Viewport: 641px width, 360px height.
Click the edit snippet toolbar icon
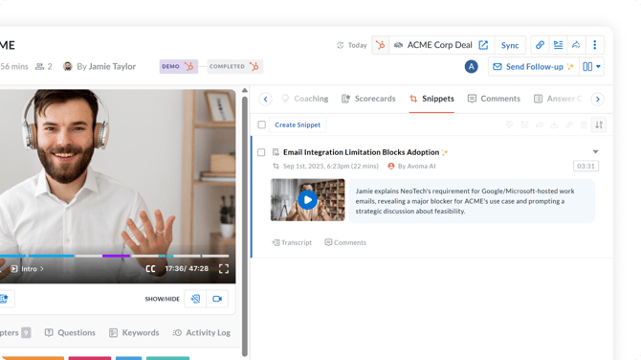pos(509,124)
